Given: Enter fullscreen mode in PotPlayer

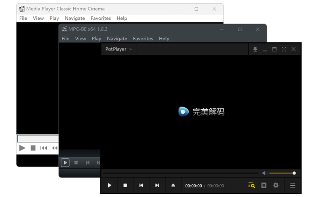Looking at the screenshot, I should coord(284,49).
